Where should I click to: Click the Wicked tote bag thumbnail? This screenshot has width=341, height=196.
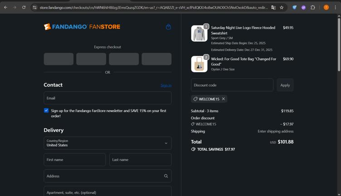tap(199, 64)
